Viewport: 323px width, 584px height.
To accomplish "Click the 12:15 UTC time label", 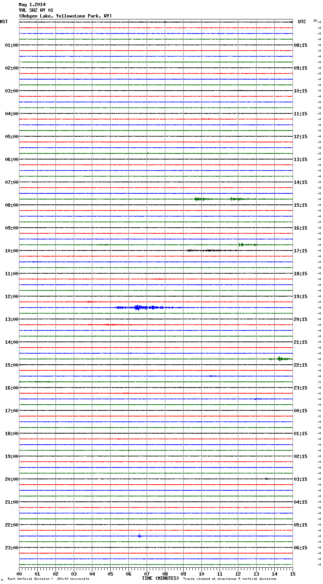I will pos(301,137).
